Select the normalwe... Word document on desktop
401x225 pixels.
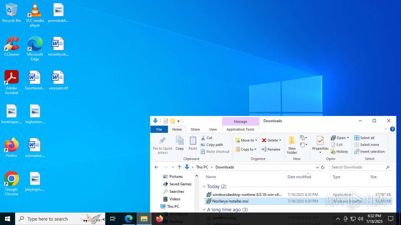(x=35, y=148)
